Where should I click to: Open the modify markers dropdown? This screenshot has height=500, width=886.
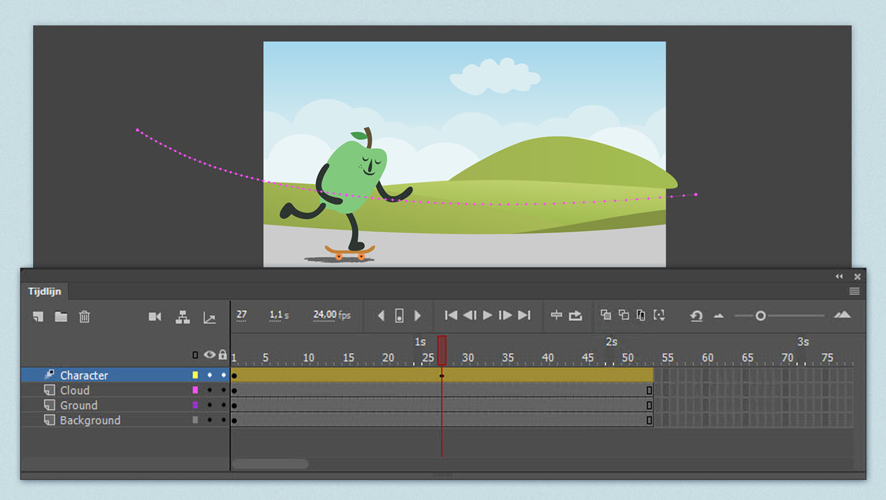point(659,315)
